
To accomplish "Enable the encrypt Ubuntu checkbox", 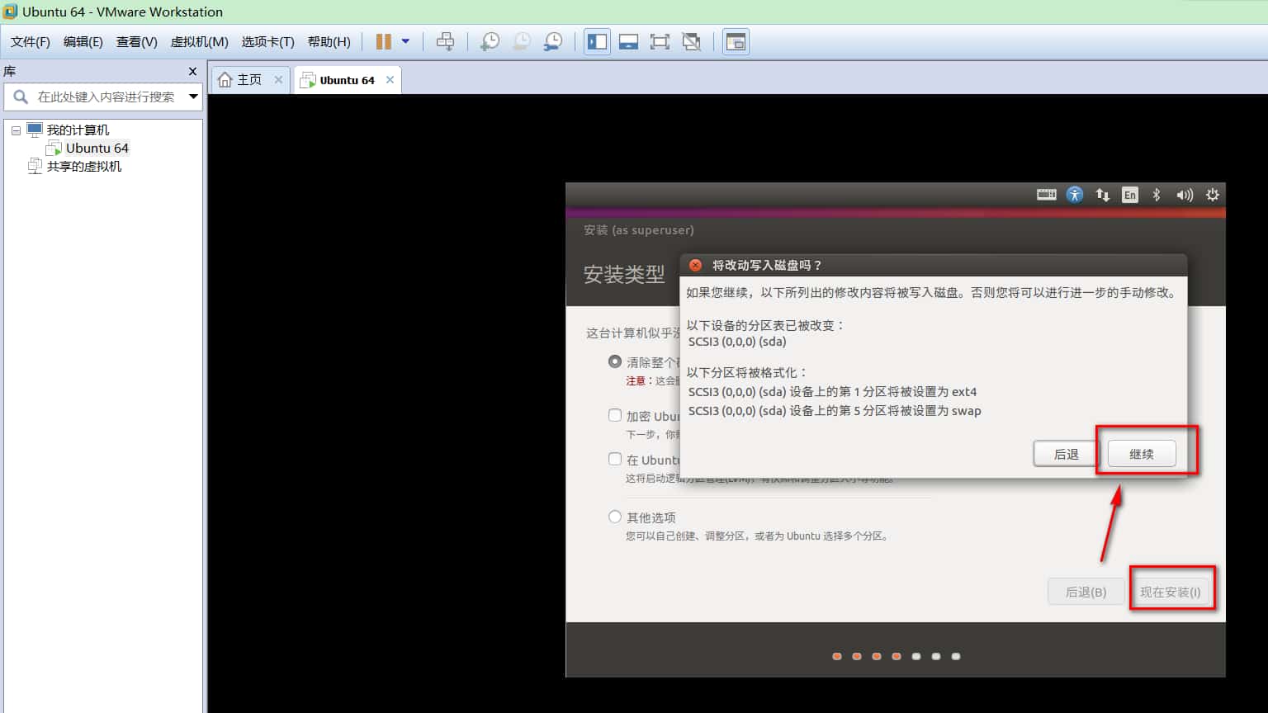I will coord(615,415).
